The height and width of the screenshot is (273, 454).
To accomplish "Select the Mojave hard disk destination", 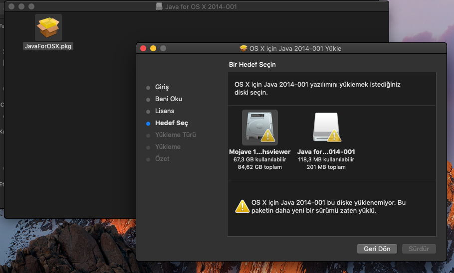I will tap(260, 128).
